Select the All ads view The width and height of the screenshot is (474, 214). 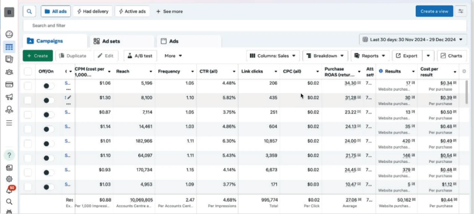pyautogui.click(x=56, y=11)
